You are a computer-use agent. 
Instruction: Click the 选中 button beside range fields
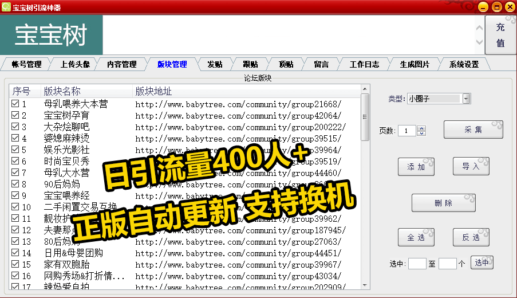(482, 262)
